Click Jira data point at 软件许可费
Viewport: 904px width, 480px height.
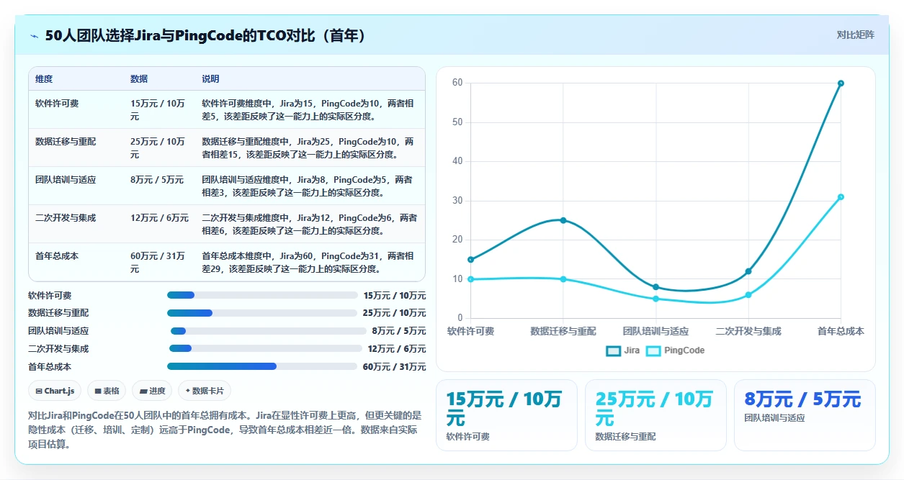click(x=470, y=260)
